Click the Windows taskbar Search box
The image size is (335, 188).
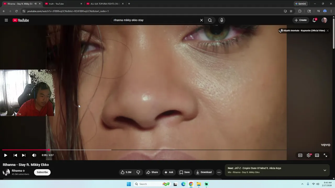click(x=152, y=184)
